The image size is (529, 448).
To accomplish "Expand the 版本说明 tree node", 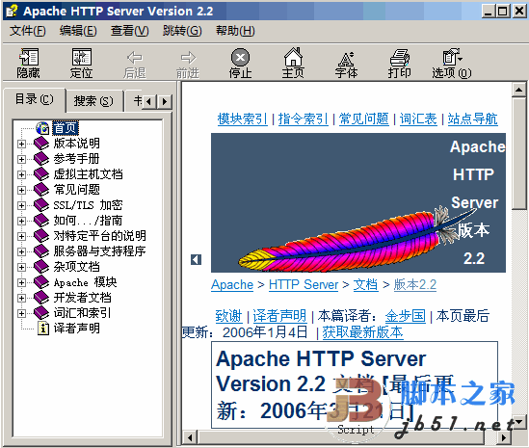I will pyautogui.click(x=21, y=144).
